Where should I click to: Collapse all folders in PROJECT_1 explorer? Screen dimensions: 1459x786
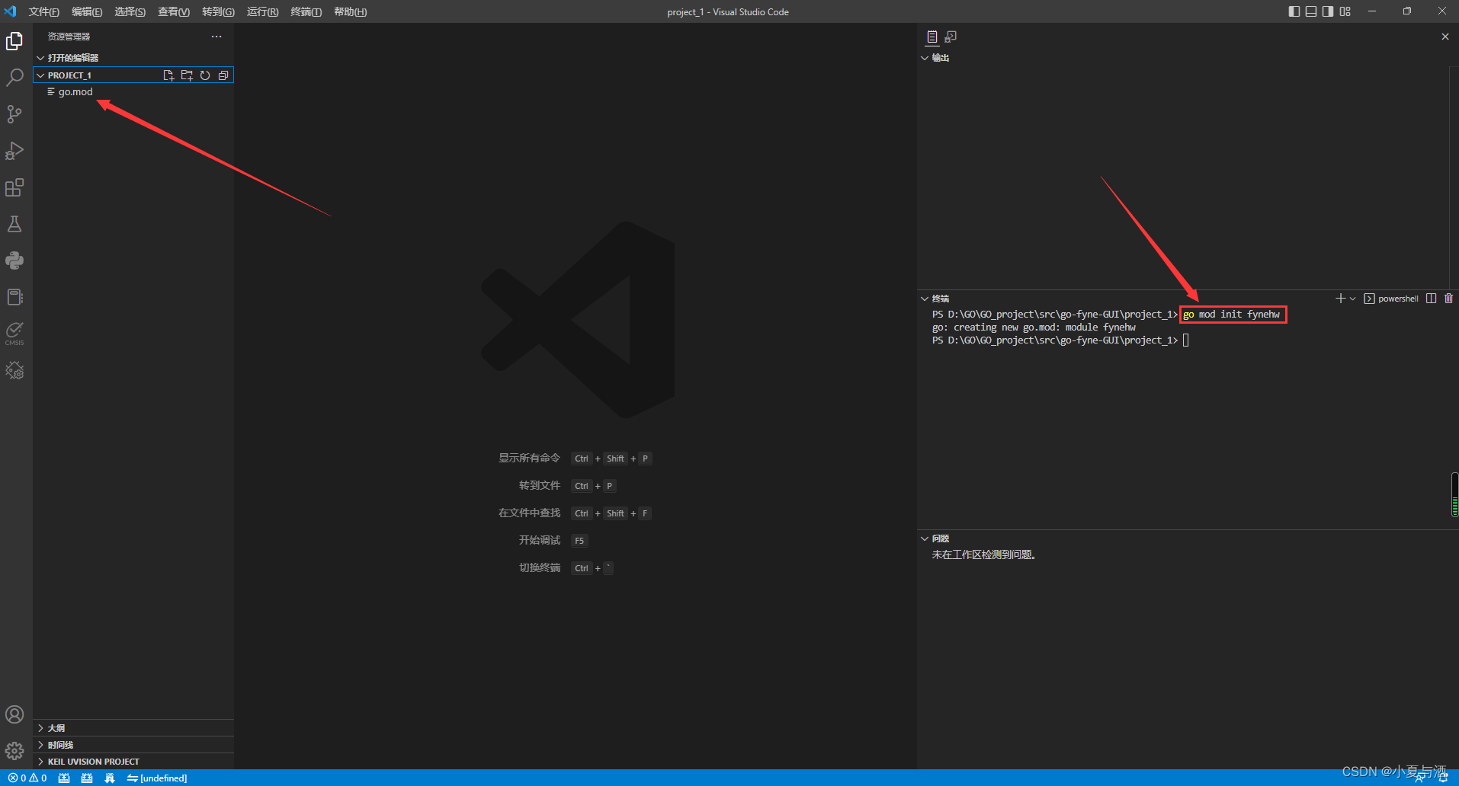(223, 75)
